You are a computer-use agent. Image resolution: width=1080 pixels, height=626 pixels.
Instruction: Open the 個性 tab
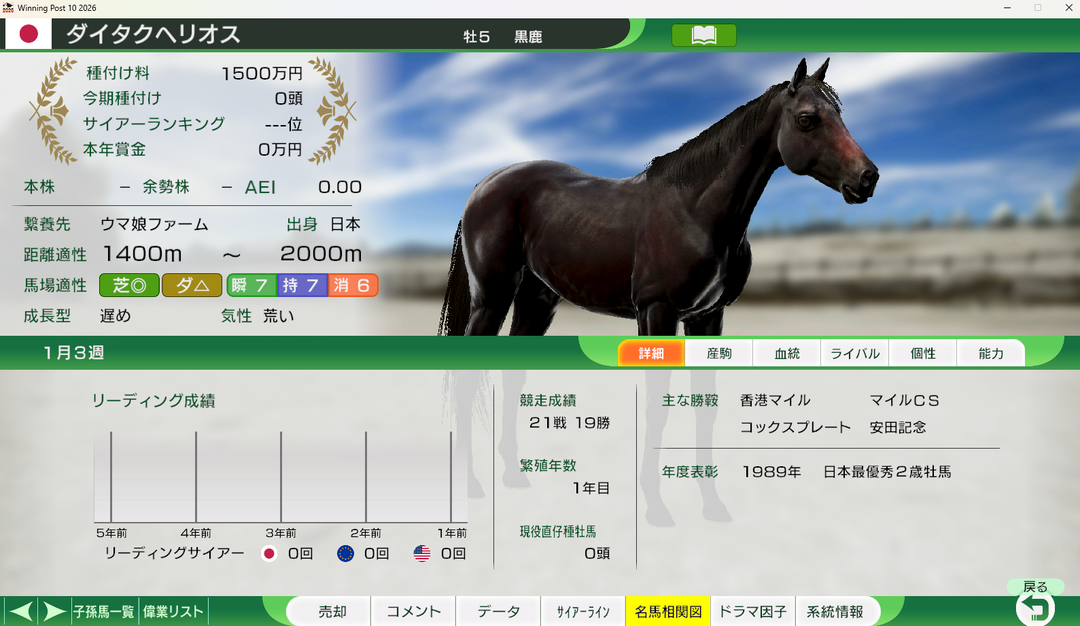coord(923,353)
